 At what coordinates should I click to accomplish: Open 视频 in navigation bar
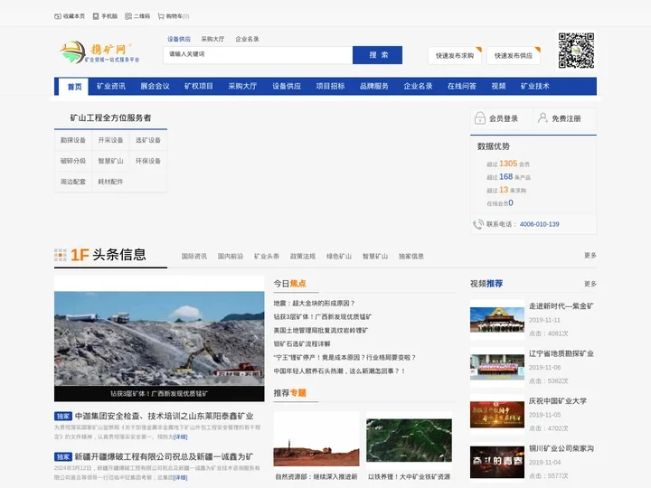coord(498,87)
